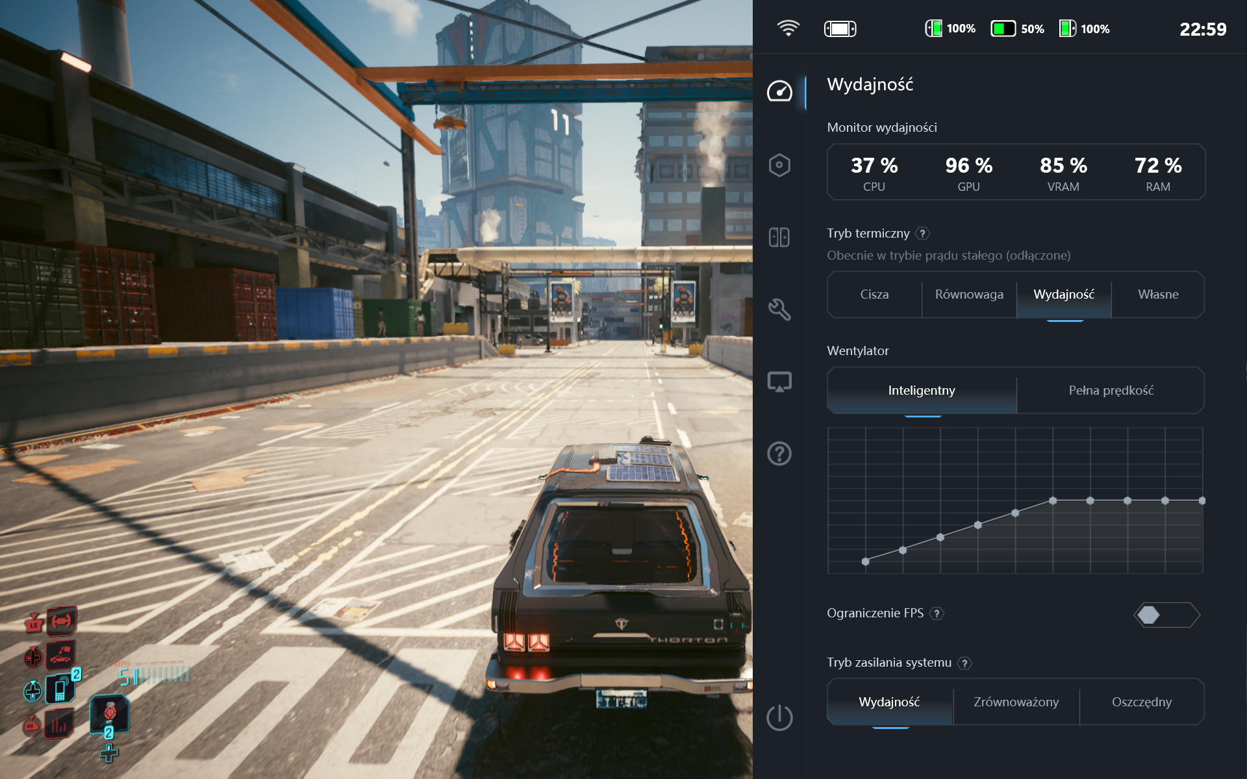
Task: Click the Monitor wydajności label
Action: [x=882, y=128]
